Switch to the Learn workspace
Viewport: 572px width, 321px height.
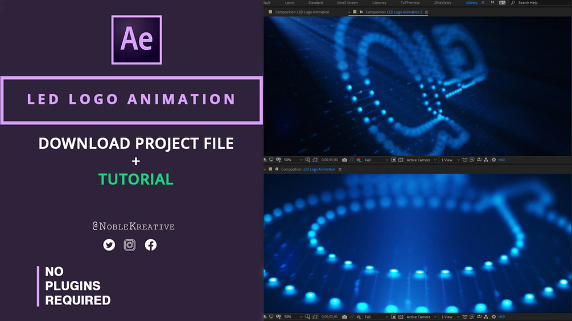coord(290,2)
